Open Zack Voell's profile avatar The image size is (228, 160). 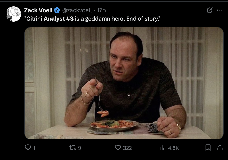tap(14, 14)
